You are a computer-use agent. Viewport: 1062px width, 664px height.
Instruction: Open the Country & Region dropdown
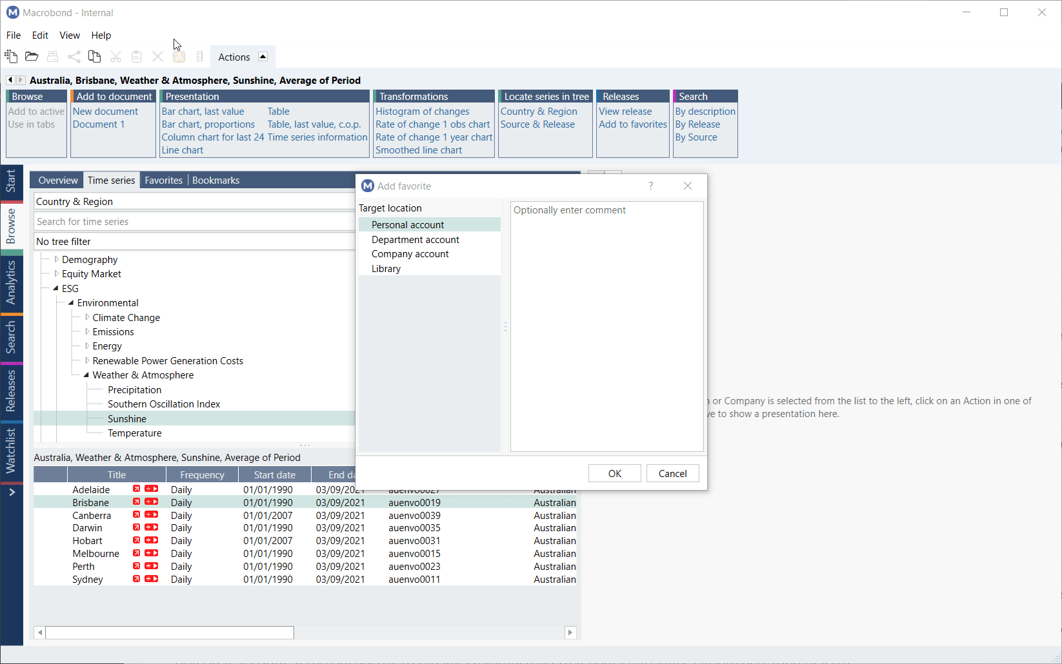194,201
